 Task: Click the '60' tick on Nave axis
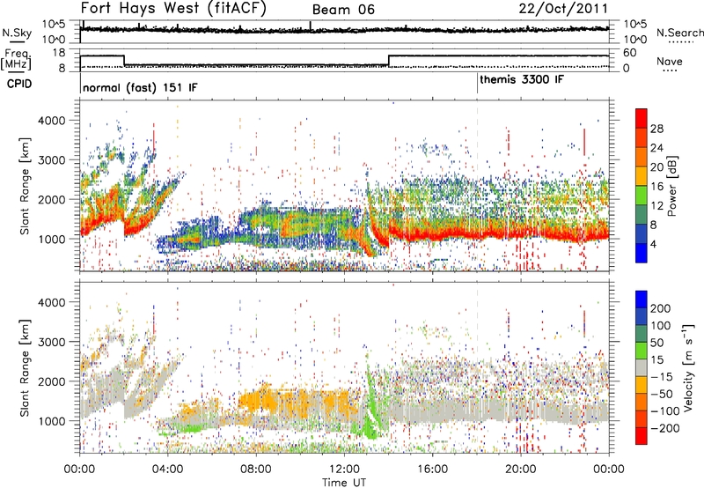630,53
